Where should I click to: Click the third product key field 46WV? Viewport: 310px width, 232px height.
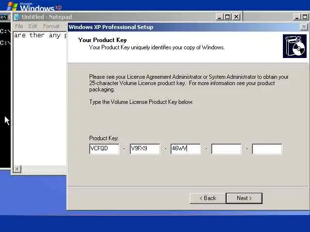pyautogui.click(x=186, y=149)
